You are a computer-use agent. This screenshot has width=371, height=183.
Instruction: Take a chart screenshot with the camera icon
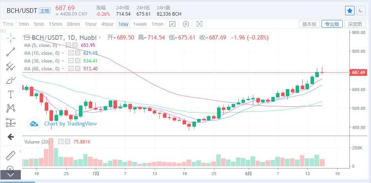click(x=200, y=24)
